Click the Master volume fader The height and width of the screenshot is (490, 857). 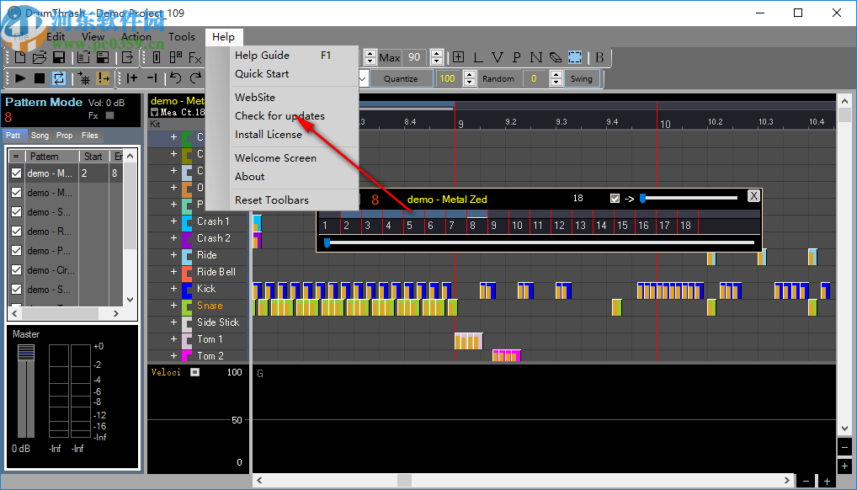click(x=26, y=354)
